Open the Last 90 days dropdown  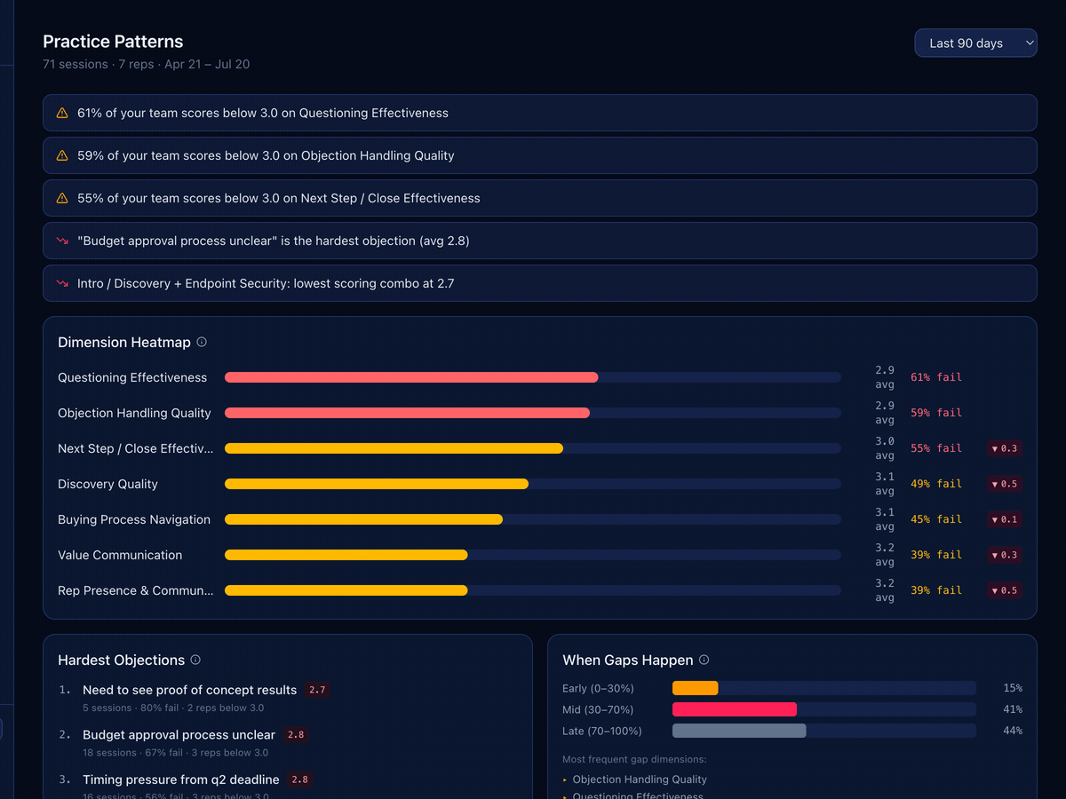click(975, 43)
